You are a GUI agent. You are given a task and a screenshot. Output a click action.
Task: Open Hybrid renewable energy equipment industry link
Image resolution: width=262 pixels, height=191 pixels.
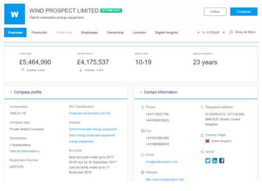click(93, 129)
